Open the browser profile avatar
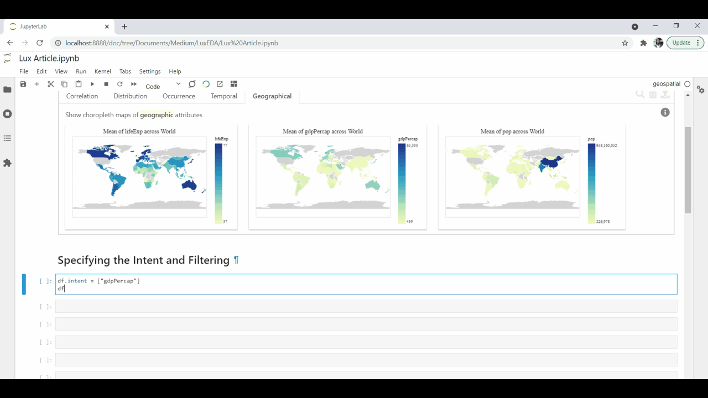Viewport: 708px width, 398px height. [658, 43]
